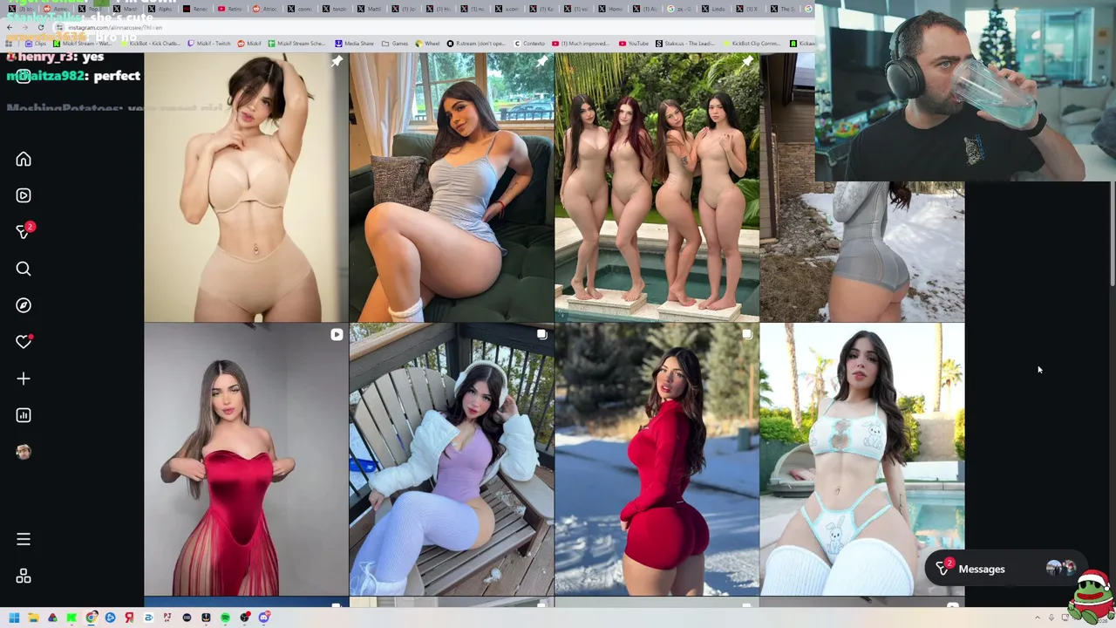1116x628 pixels.
Task: Open the Wheel bookmark
Action: pos(427,44)
